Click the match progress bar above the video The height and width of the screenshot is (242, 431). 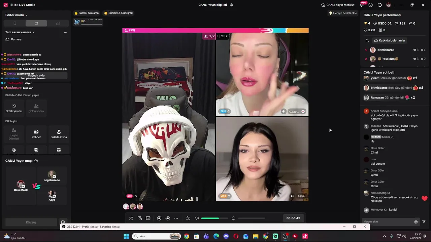coord(215,30)
